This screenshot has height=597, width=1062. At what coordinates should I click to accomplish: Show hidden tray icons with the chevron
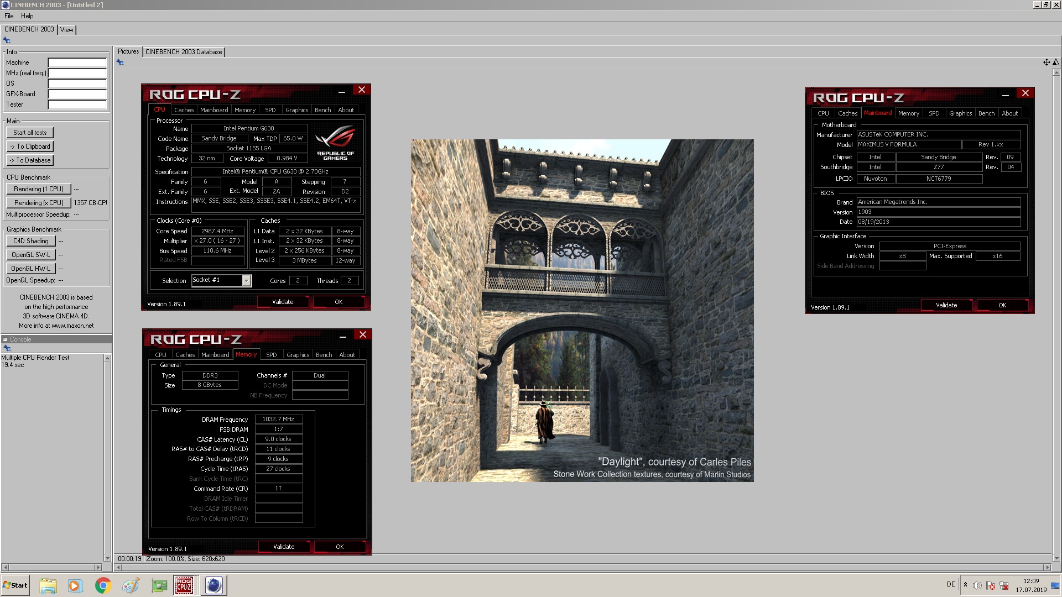point(965,585)
